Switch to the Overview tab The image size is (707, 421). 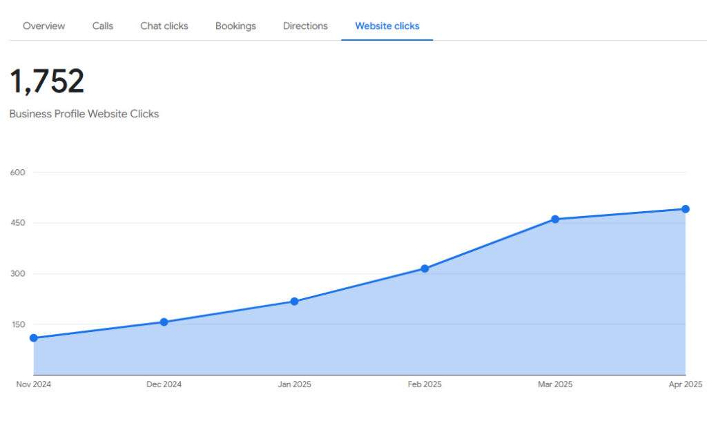click(44, 26)
